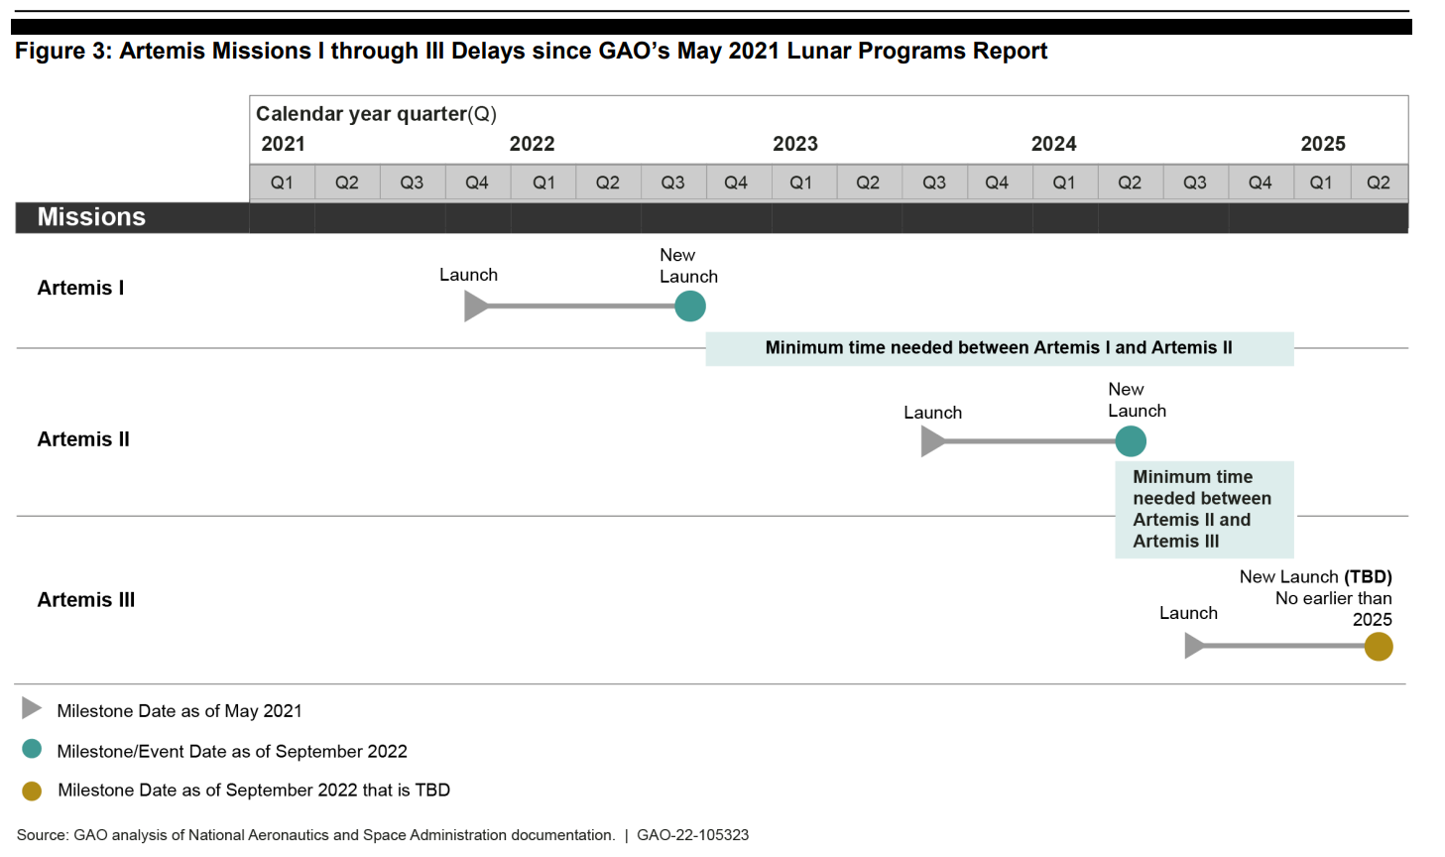1445x857 pixels.
Task: Click the Q4 cell under 2021
Action: click(478, 183)
